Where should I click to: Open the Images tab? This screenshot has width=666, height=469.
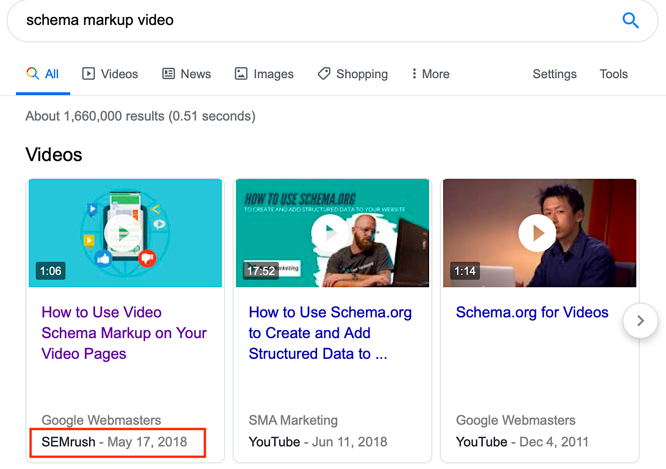tap(264, 74)
